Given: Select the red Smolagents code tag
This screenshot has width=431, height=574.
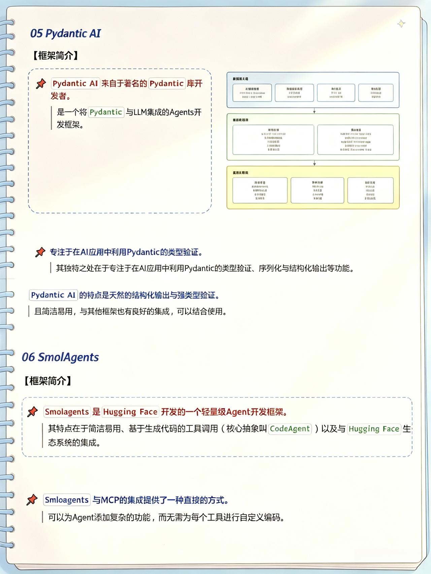Looking at the screenshot, I should tap(67, 412).
